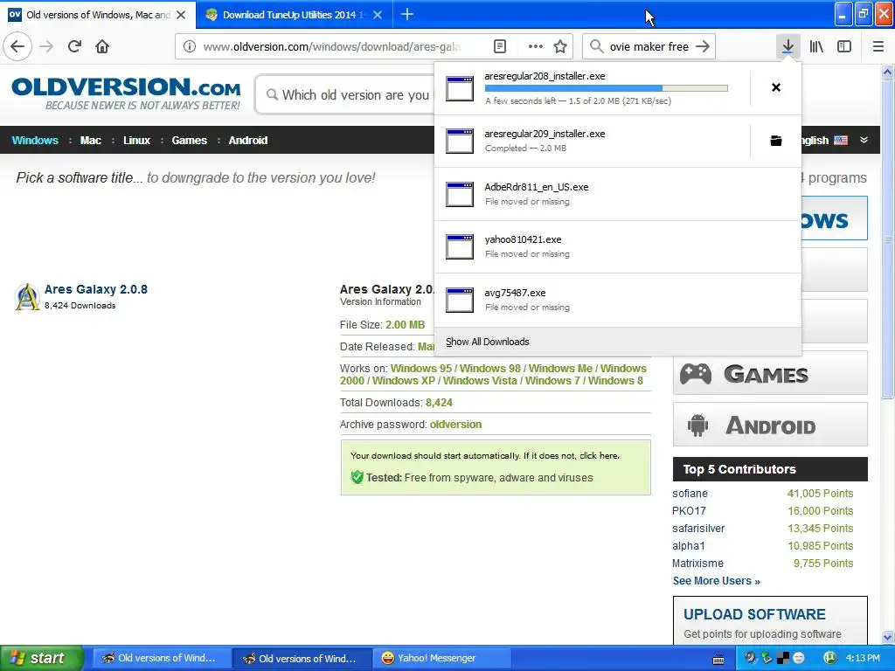
Task: Click the archive password oldversion text
Action: [455, 425]
